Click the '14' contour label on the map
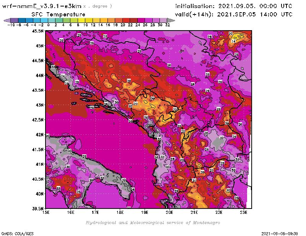The height and width of the screenshot is (236, 306). point(234,41)
